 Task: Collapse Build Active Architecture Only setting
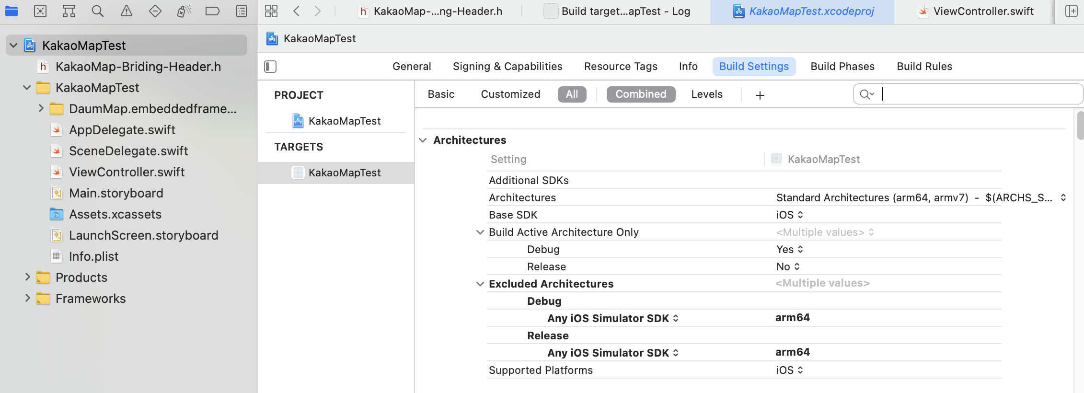point(480,232)
